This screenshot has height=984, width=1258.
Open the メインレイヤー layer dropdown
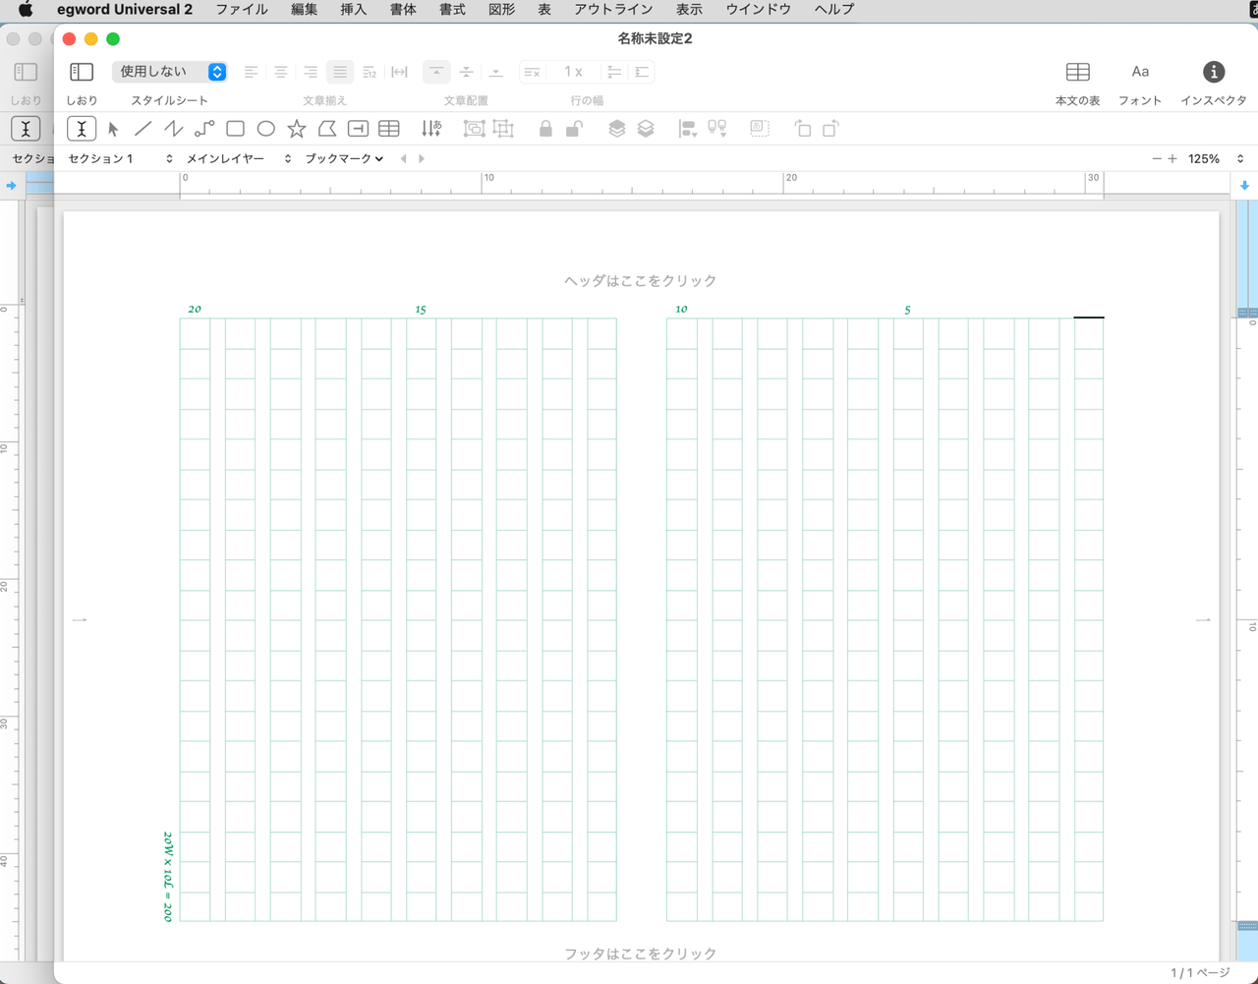(x=239, y=158)
